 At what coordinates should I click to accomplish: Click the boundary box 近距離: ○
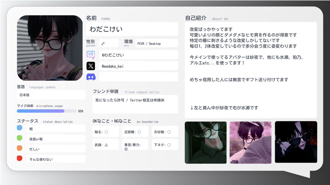135,132
